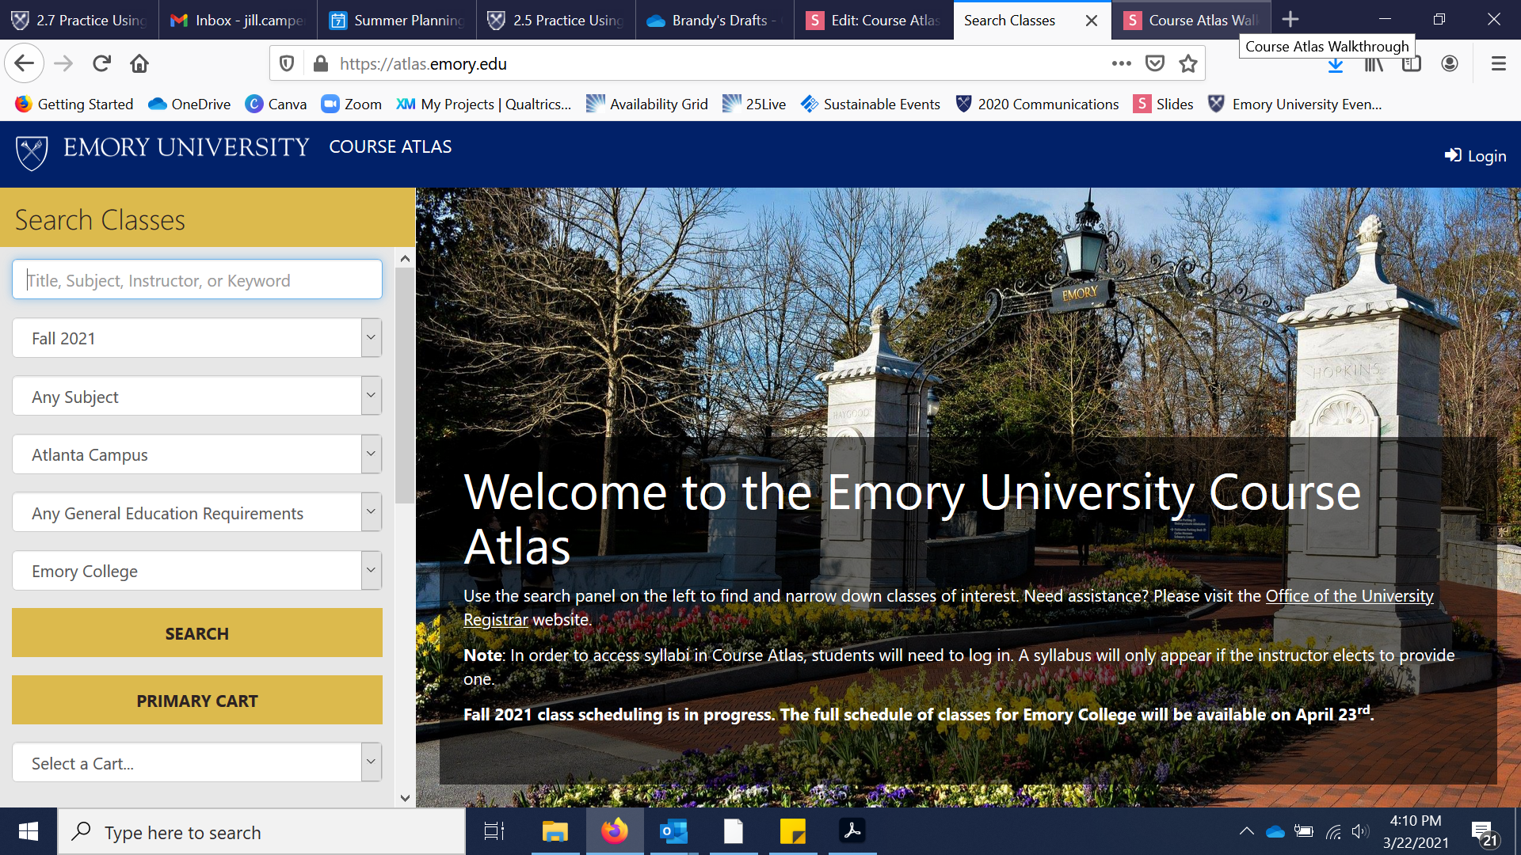Open the page actions three-dot menu

(x=1121, y=63)
